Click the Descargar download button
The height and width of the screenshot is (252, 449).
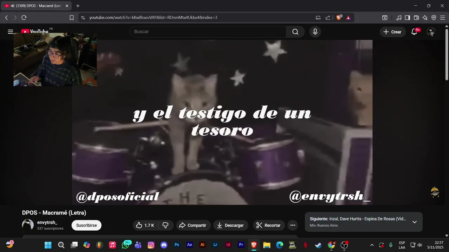coord(230,225)
